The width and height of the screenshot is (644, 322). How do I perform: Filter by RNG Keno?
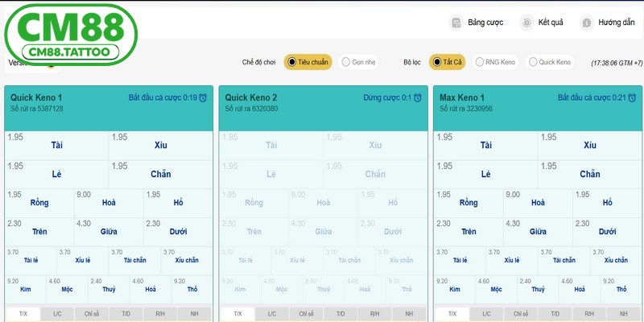(x=496, y=62)
